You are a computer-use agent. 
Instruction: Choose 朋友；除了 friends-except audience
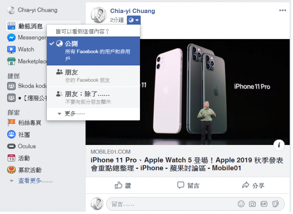[94, 98]
